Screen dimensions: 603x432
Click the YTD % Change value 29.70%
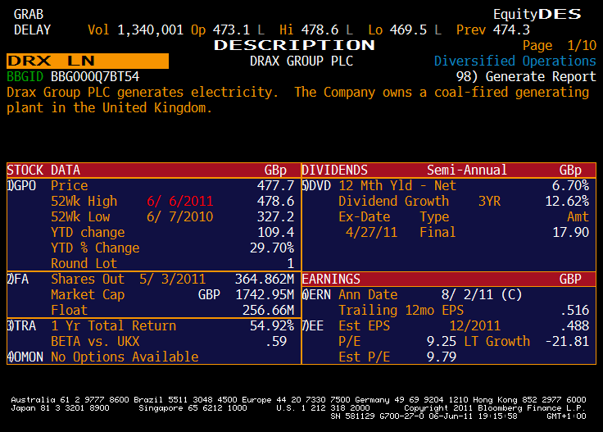pos(272,248)
